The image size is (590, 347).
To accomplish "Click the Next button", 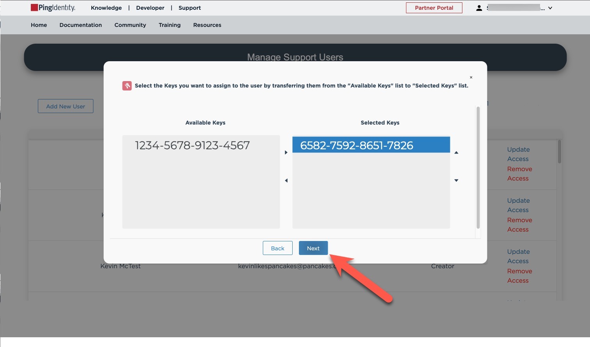I will [313, 248].
